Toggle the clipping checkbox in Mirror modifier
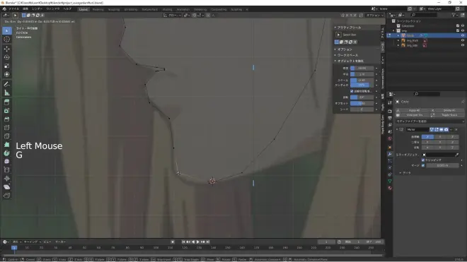The height and width of the screenshot is (262, 467). 423,160
